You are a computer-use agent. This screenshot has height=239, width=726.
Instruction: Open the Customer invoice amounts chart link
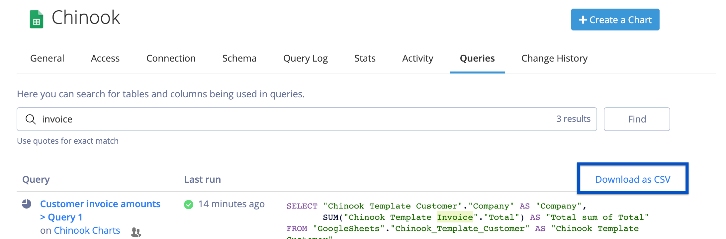tap(100, 204)
